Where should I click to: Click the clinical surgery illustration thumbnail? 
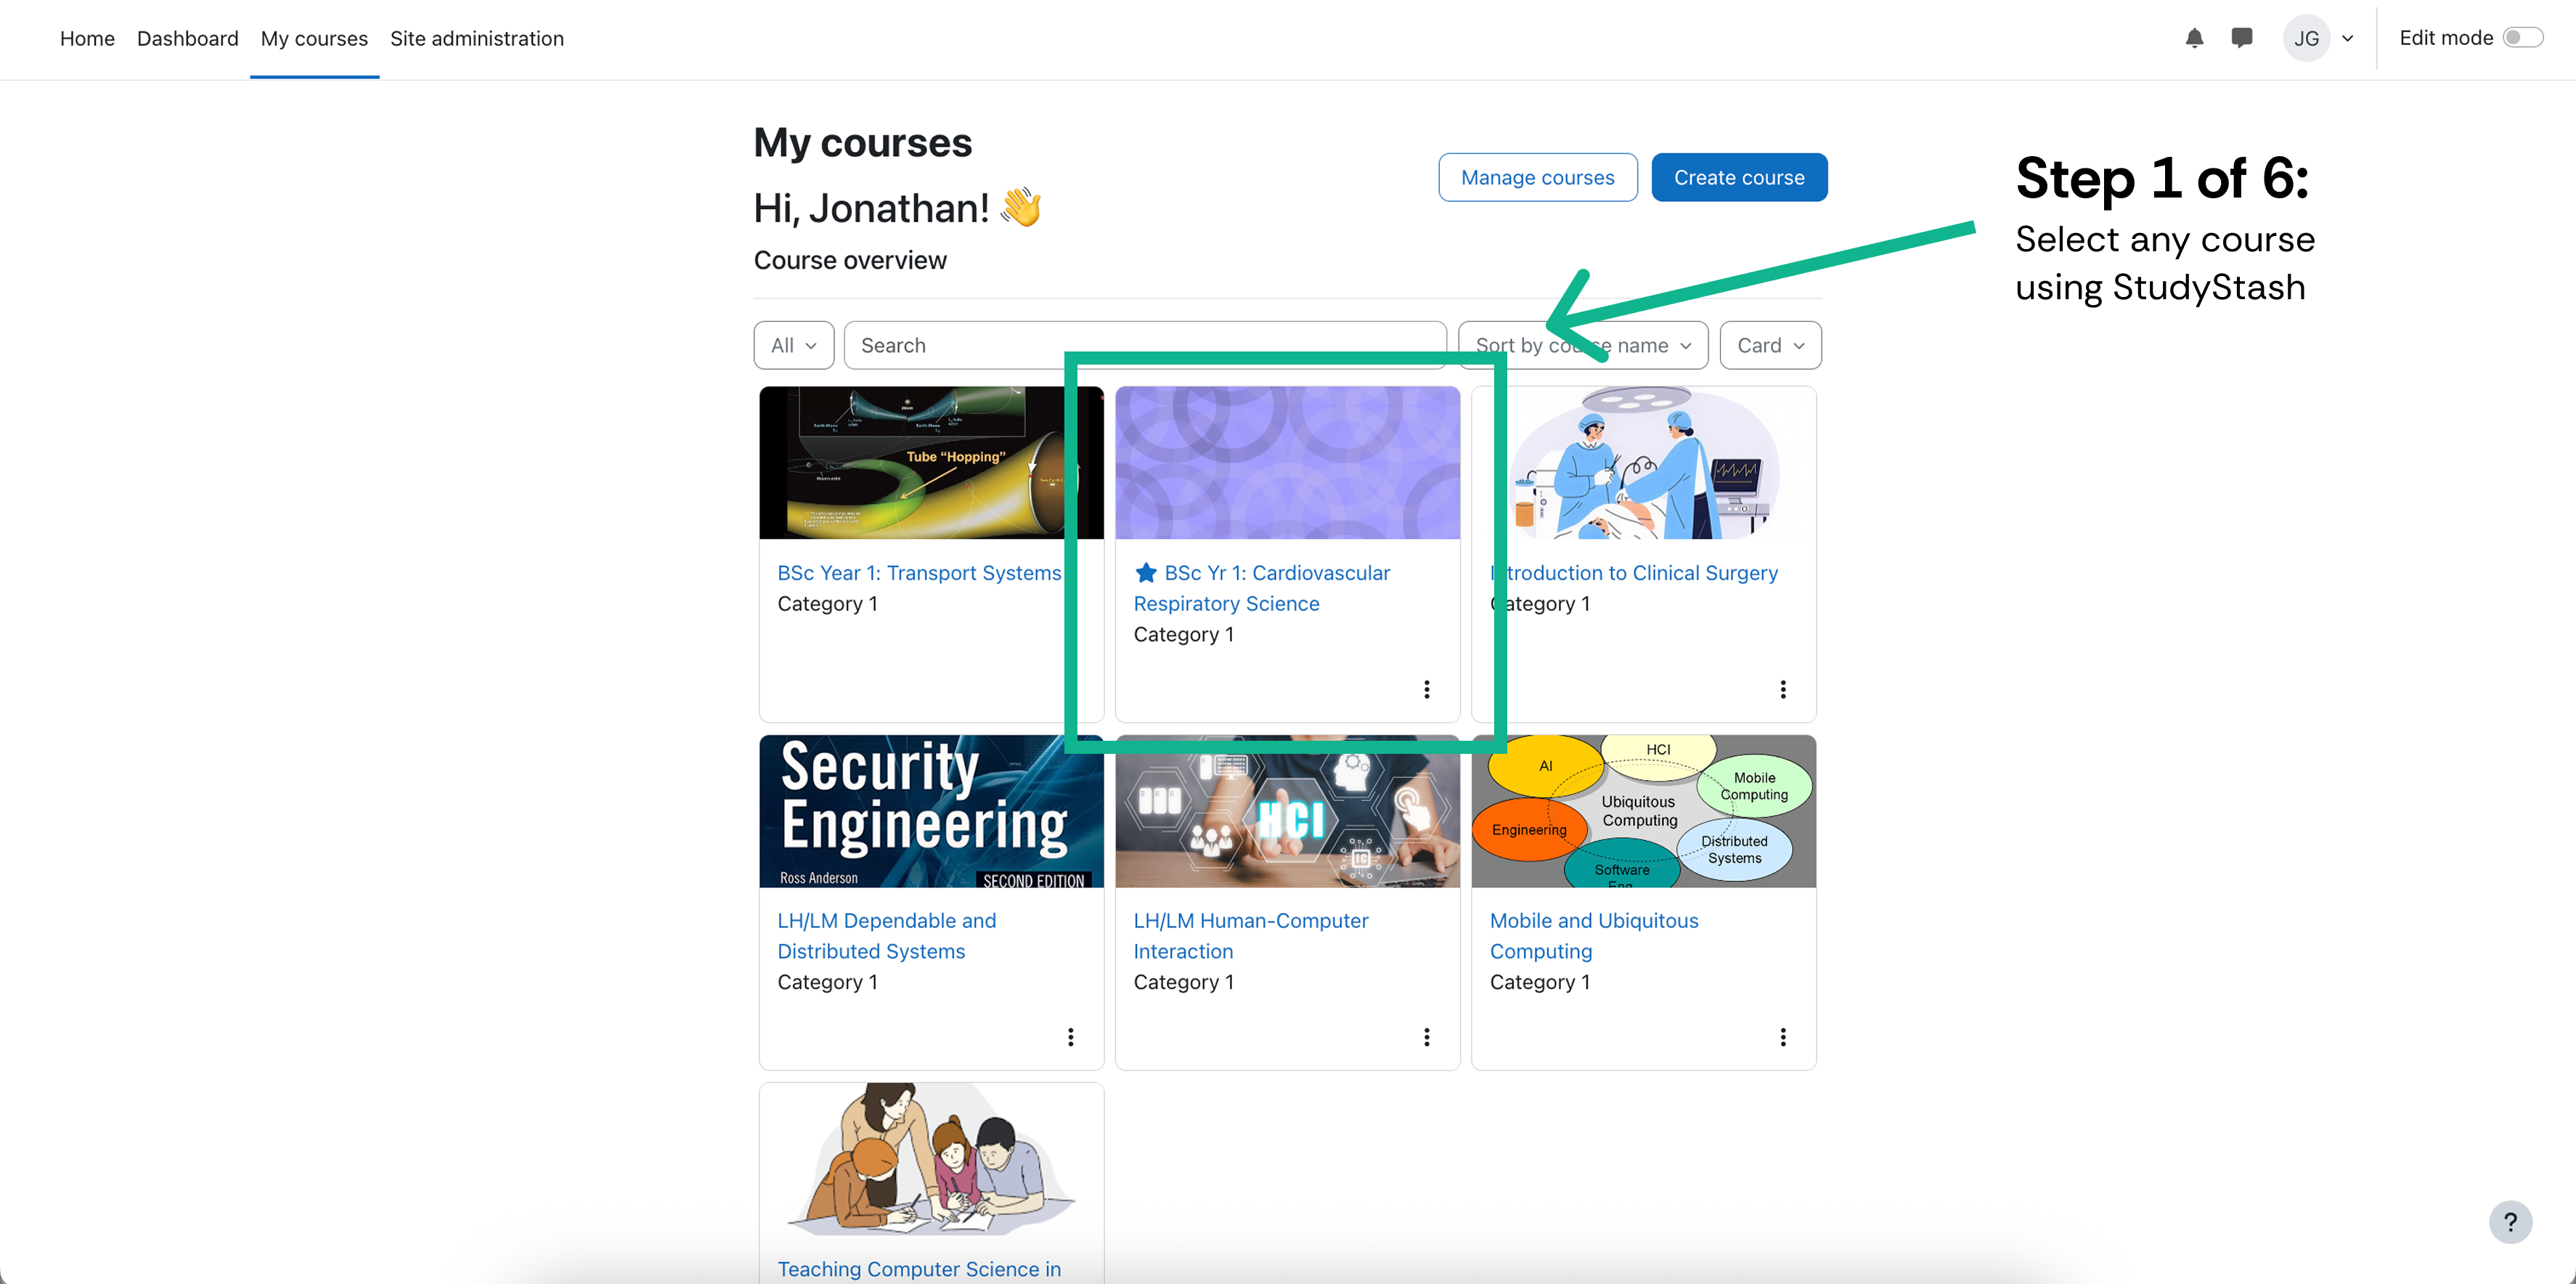[1643, 463]
